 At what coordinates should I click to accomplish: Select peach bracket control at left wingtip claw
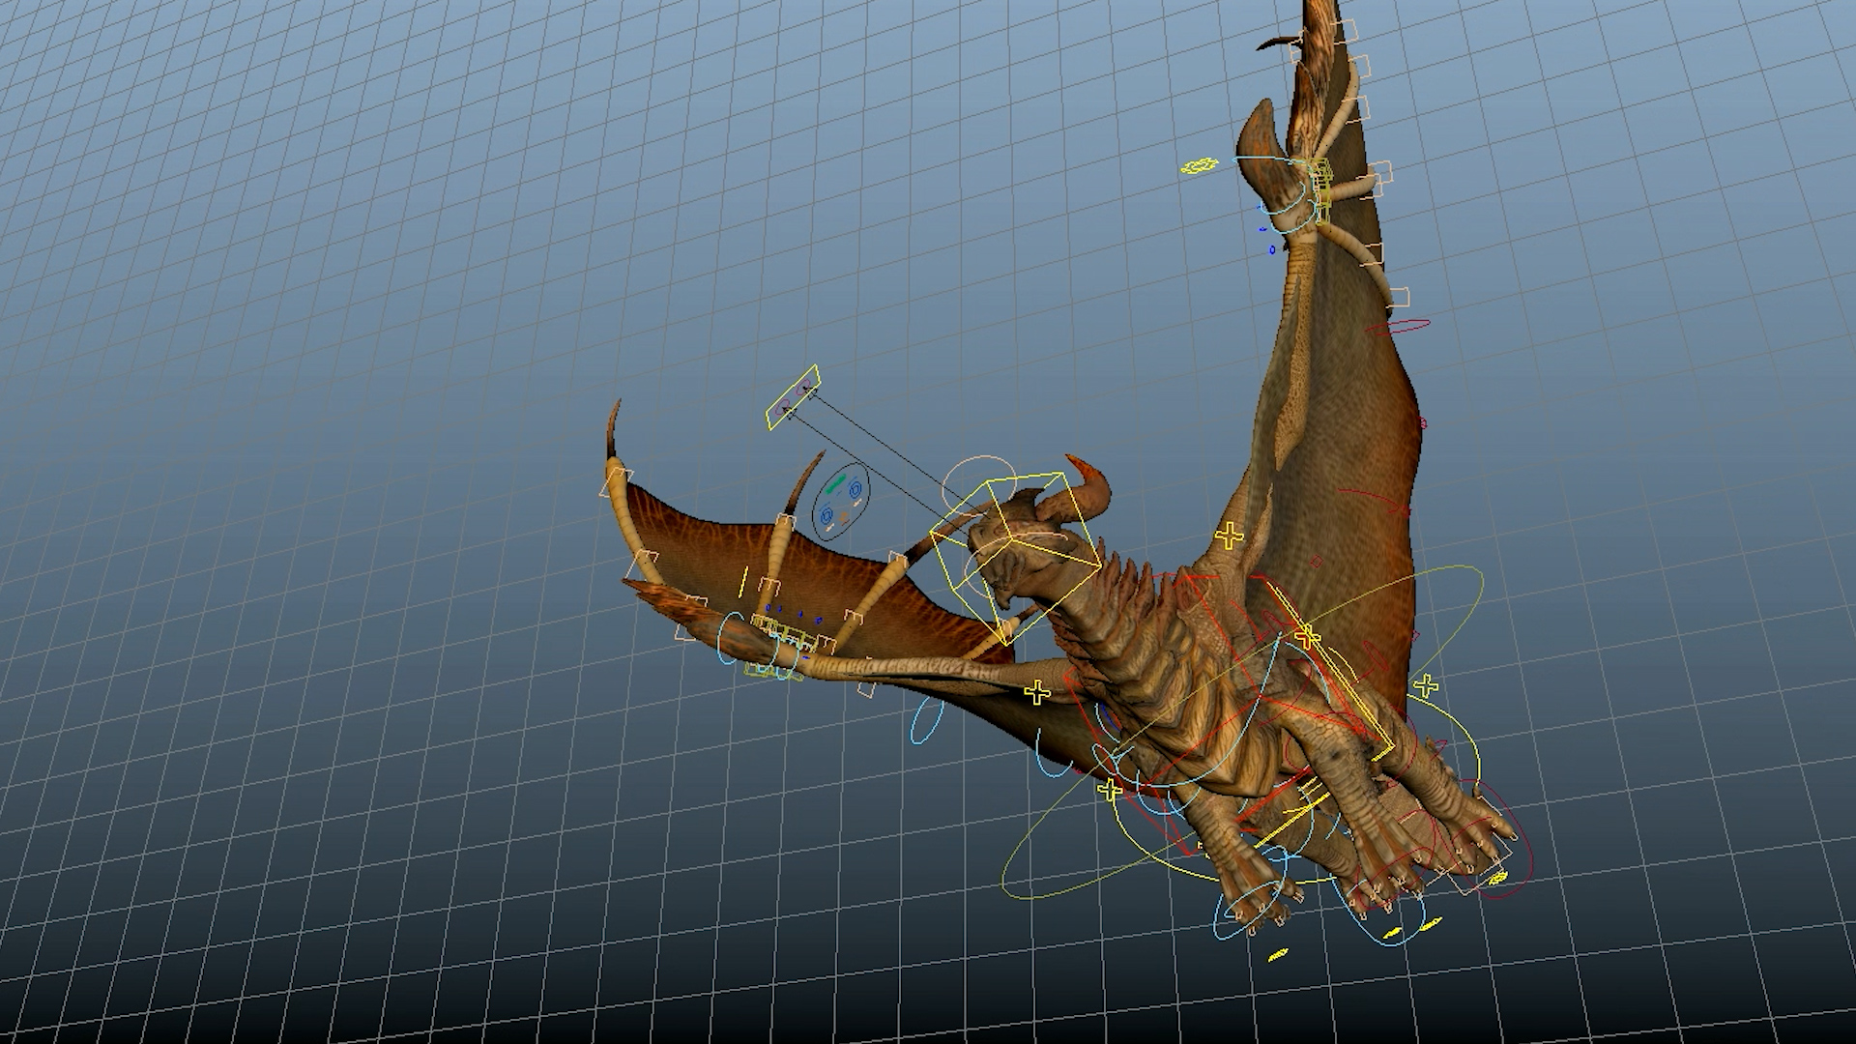pyautogui.click(x=616, y=480)
